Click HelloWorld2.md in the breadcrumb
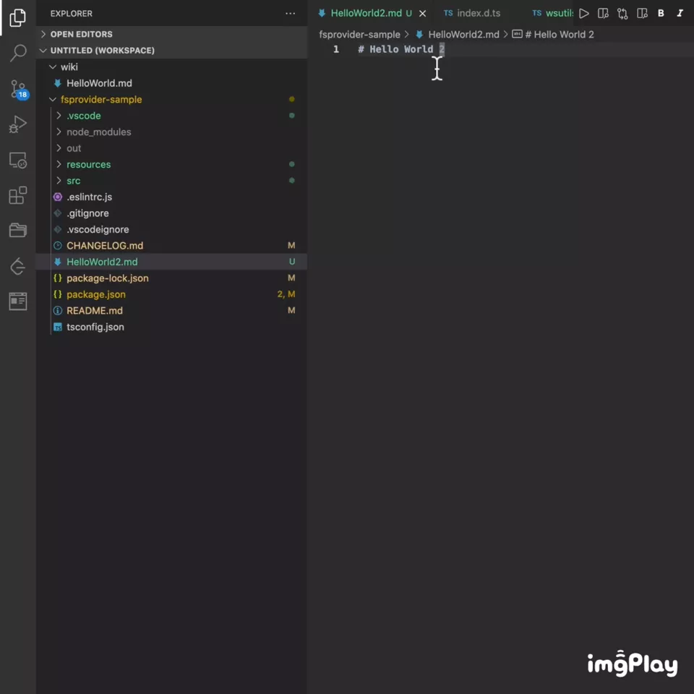The width and height of the screenshot is (694, 694). 458,35
